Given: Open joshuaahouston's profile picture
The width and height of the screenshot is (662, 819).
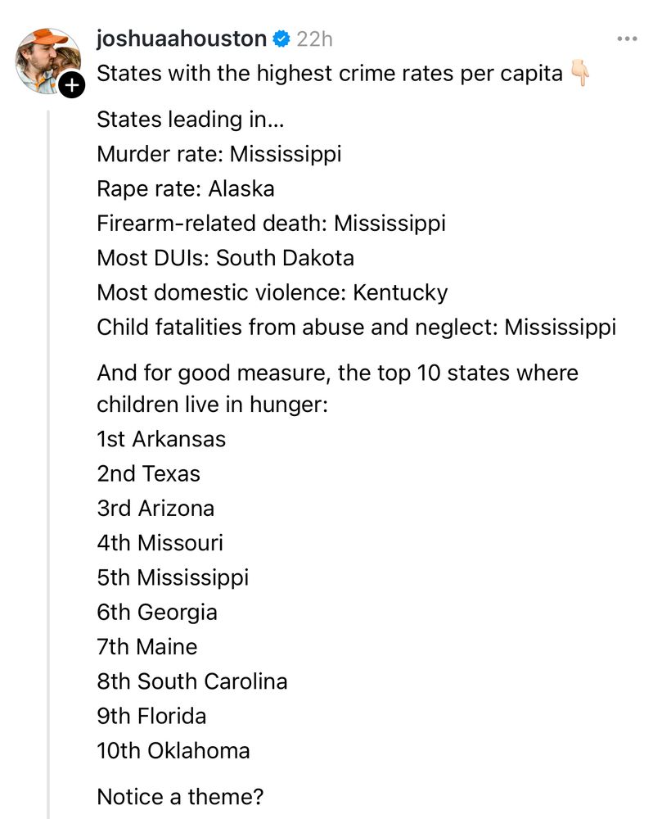Looking at the screenshot, I should [x=47, y=59].
